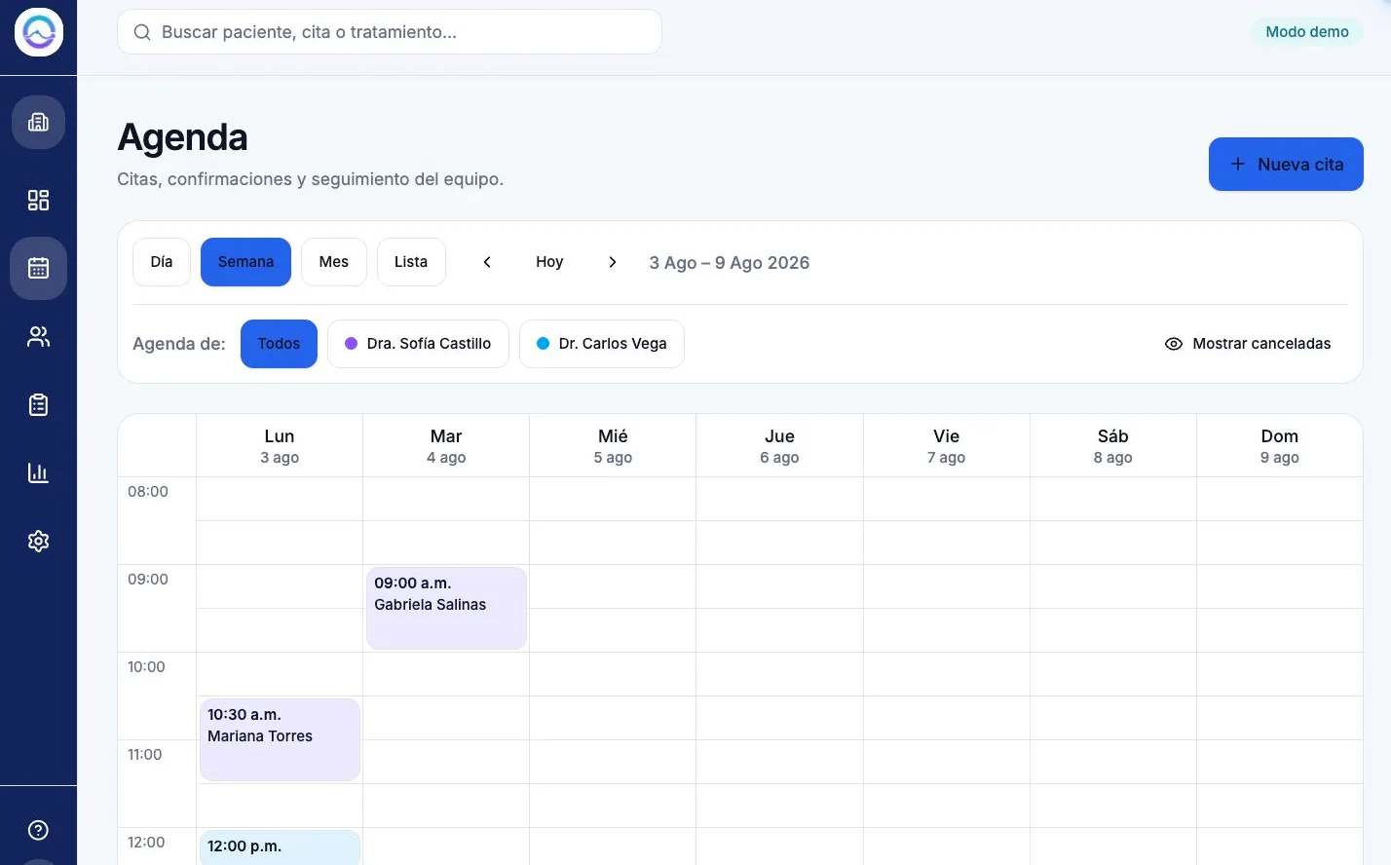1391x865 pixels.
Task: Filter agenda by Dra. Sofía Castillo
Action: click(x=418, y=344)
